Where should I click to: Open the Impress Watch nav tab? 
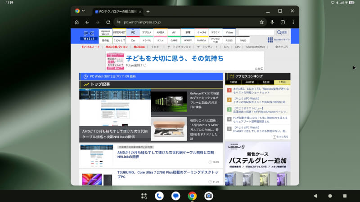105,32
